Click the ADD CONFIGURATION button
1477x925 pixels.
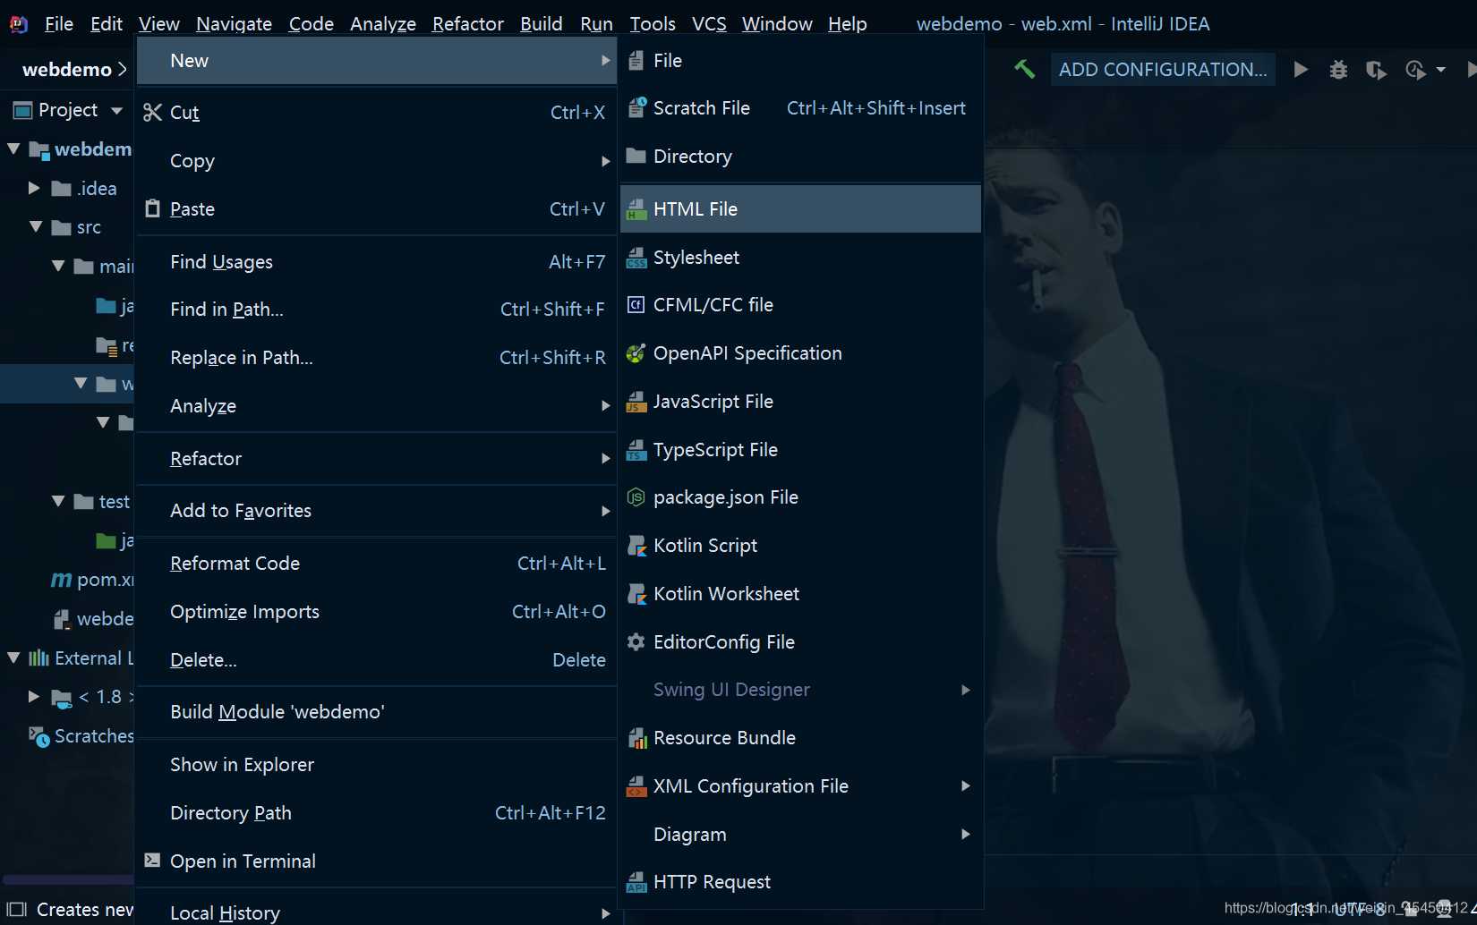(1163, 69)
